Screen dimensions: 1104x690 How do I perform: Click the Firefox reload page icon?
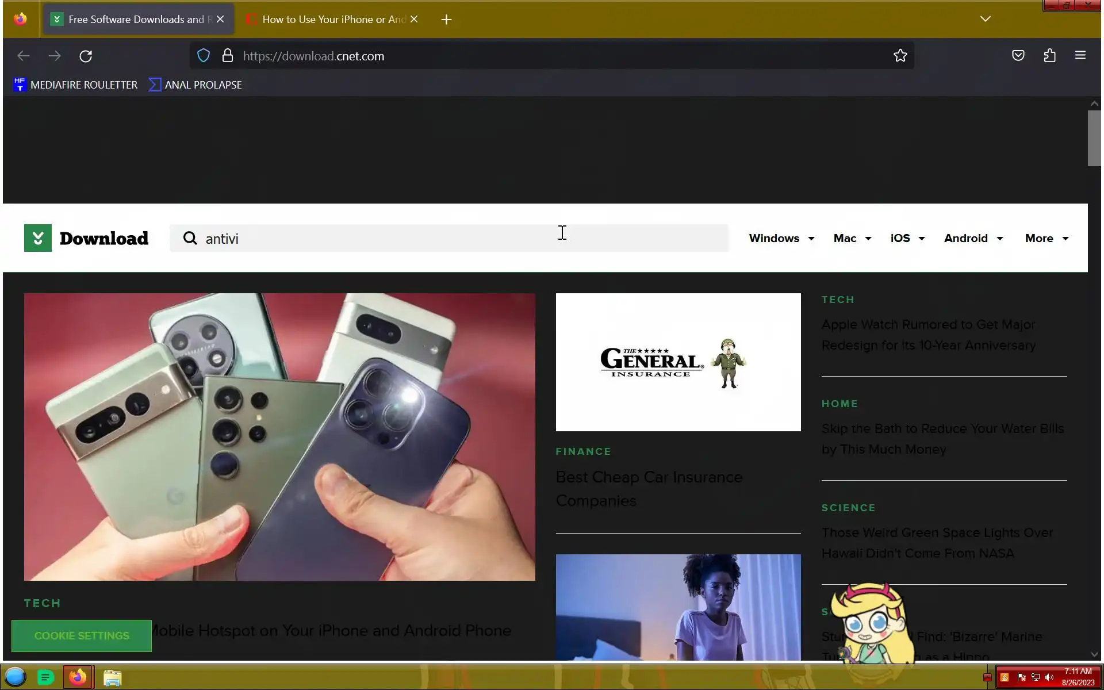[86, 56]
